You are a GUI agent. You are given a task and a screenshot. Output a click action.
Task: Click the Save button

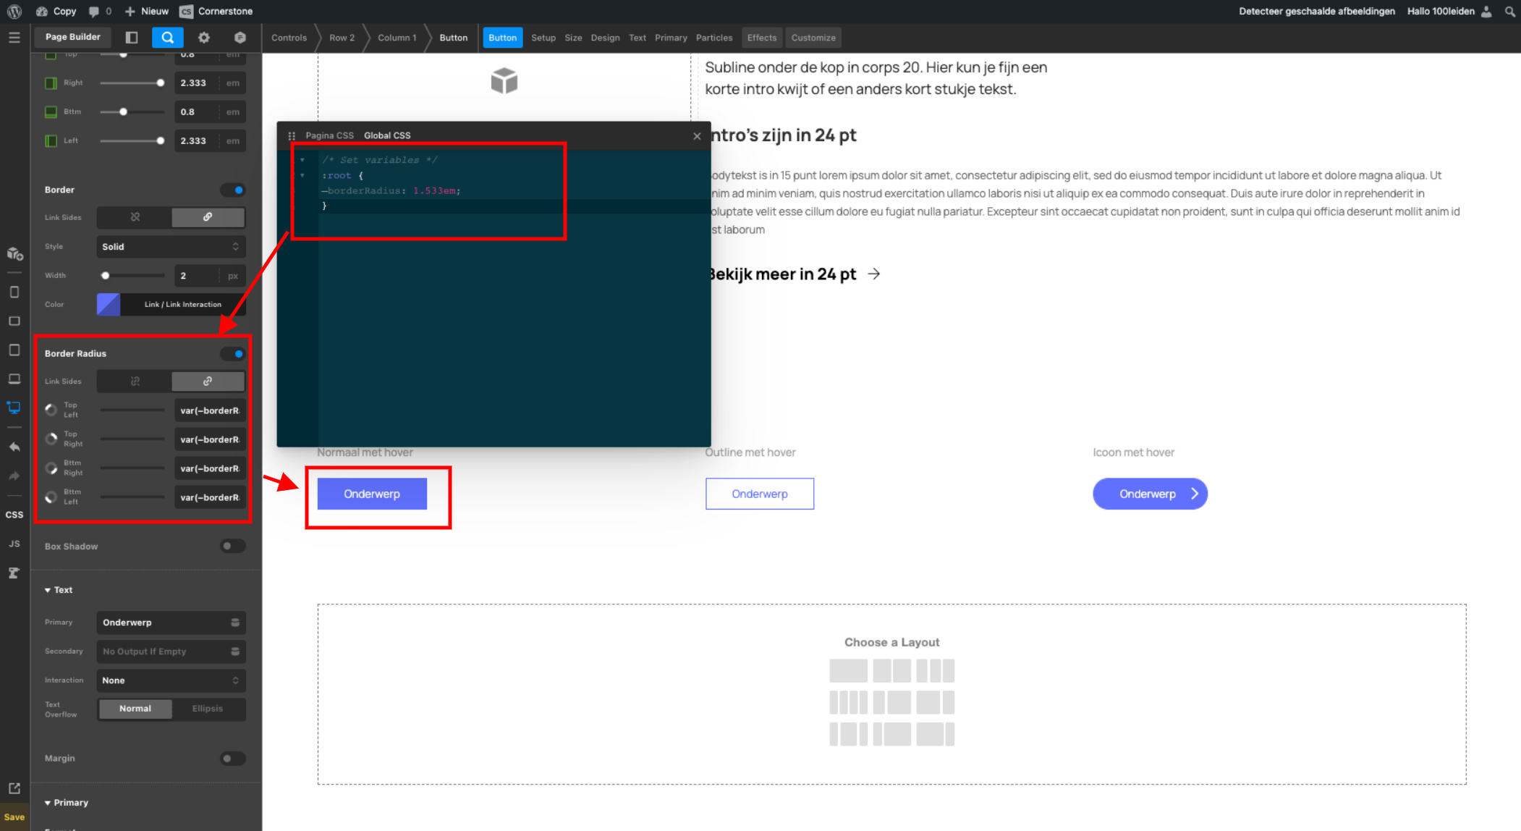tap(14, 817)
